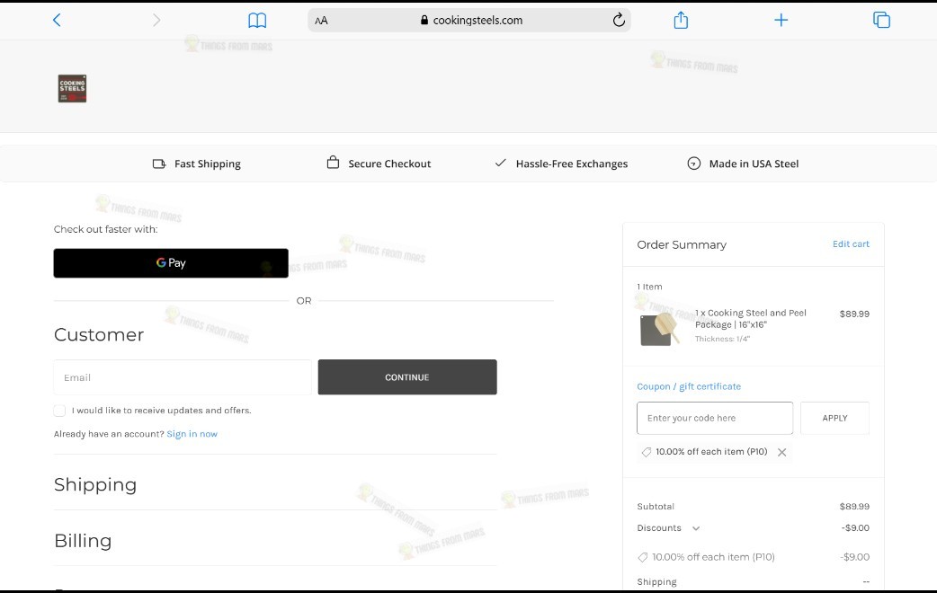
Task: Open the Edit cart link
Action: point(851,244)
